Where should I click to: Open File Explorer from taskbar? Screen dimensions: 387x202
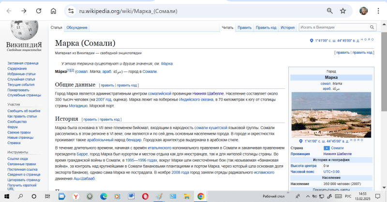[187, 196]
